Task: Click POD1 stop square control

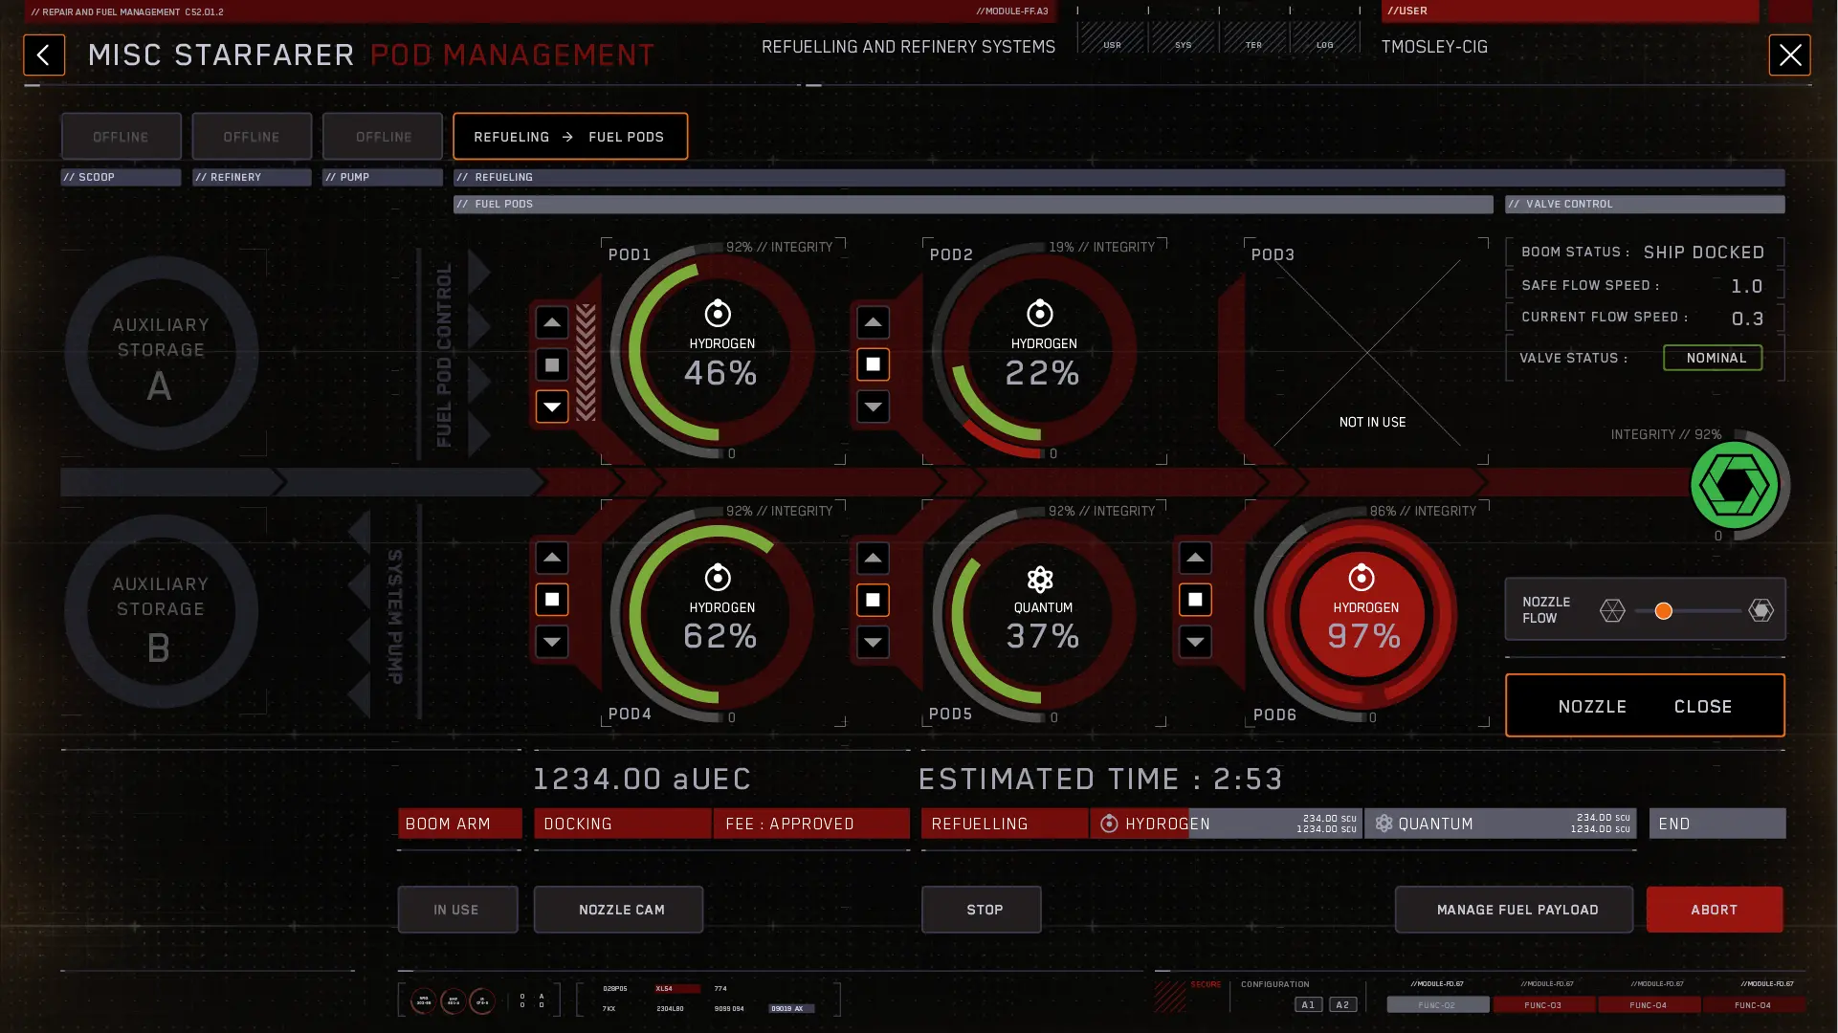Action: coord(552,364)
